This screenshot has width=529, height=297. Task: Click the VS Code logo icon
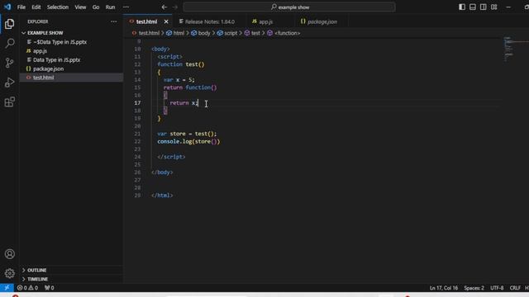(7, 7)
